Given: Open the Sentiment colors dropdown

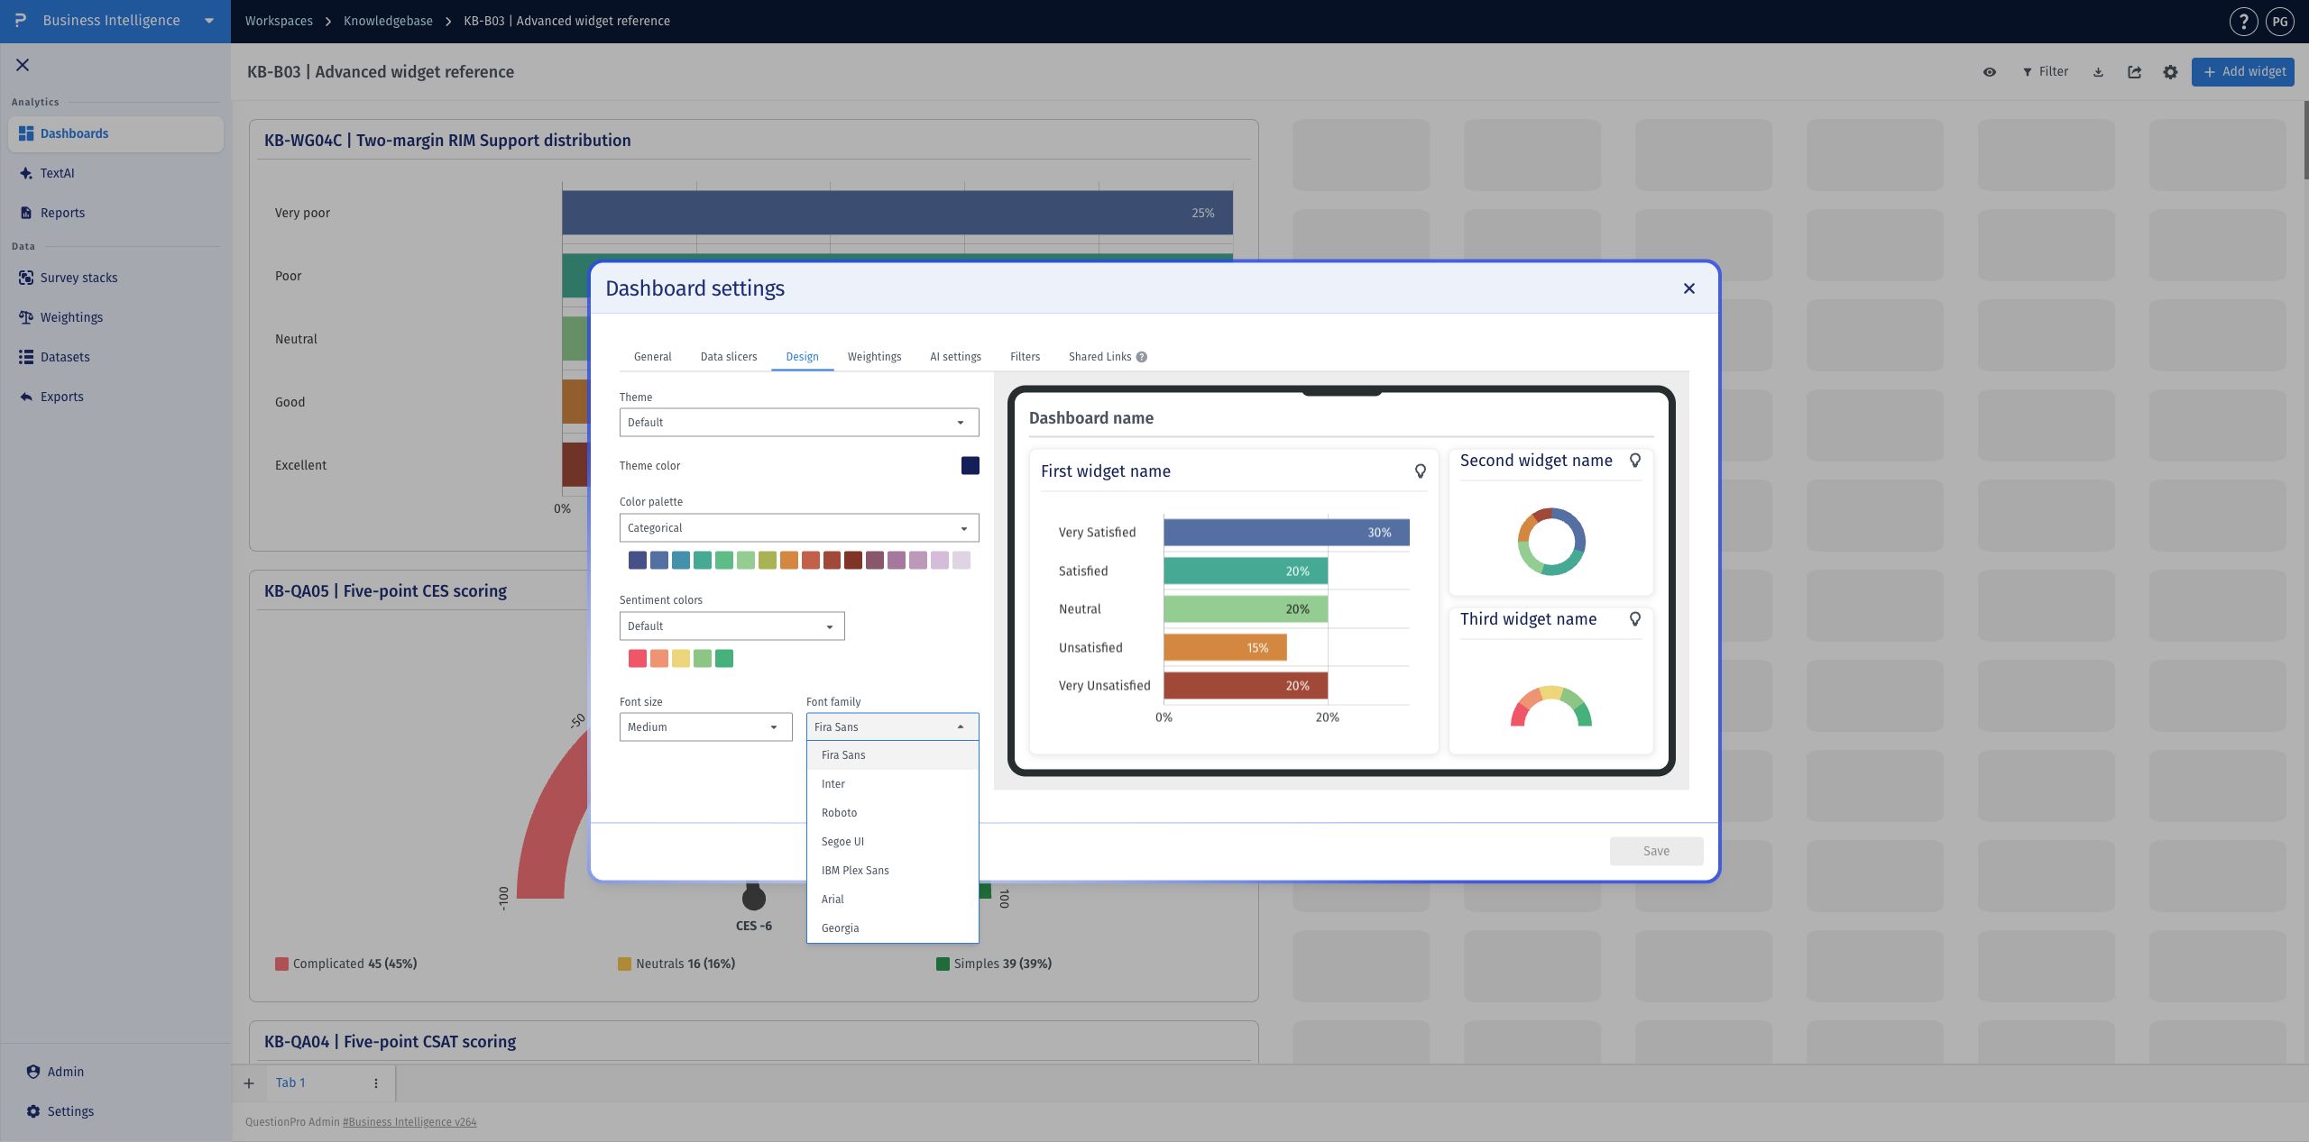Looking at the screenshot, I should click(x=731, y=626).
